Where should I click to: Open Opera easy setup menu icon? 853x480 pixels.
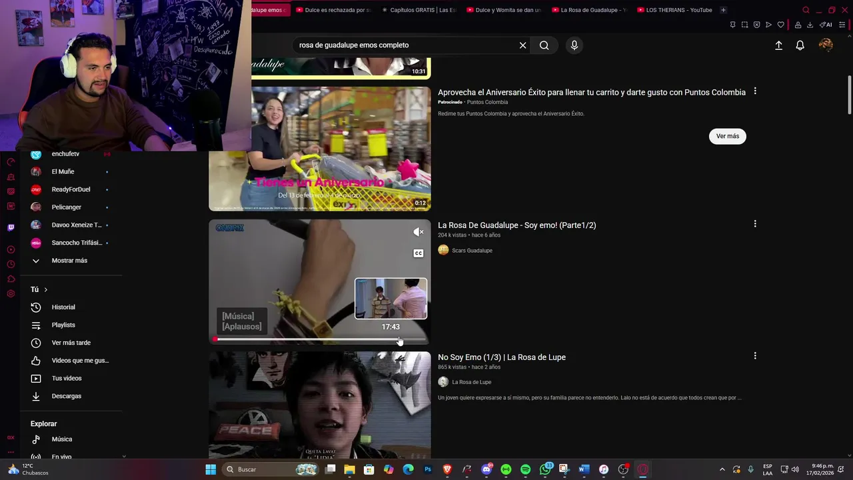tap(842, 25)
